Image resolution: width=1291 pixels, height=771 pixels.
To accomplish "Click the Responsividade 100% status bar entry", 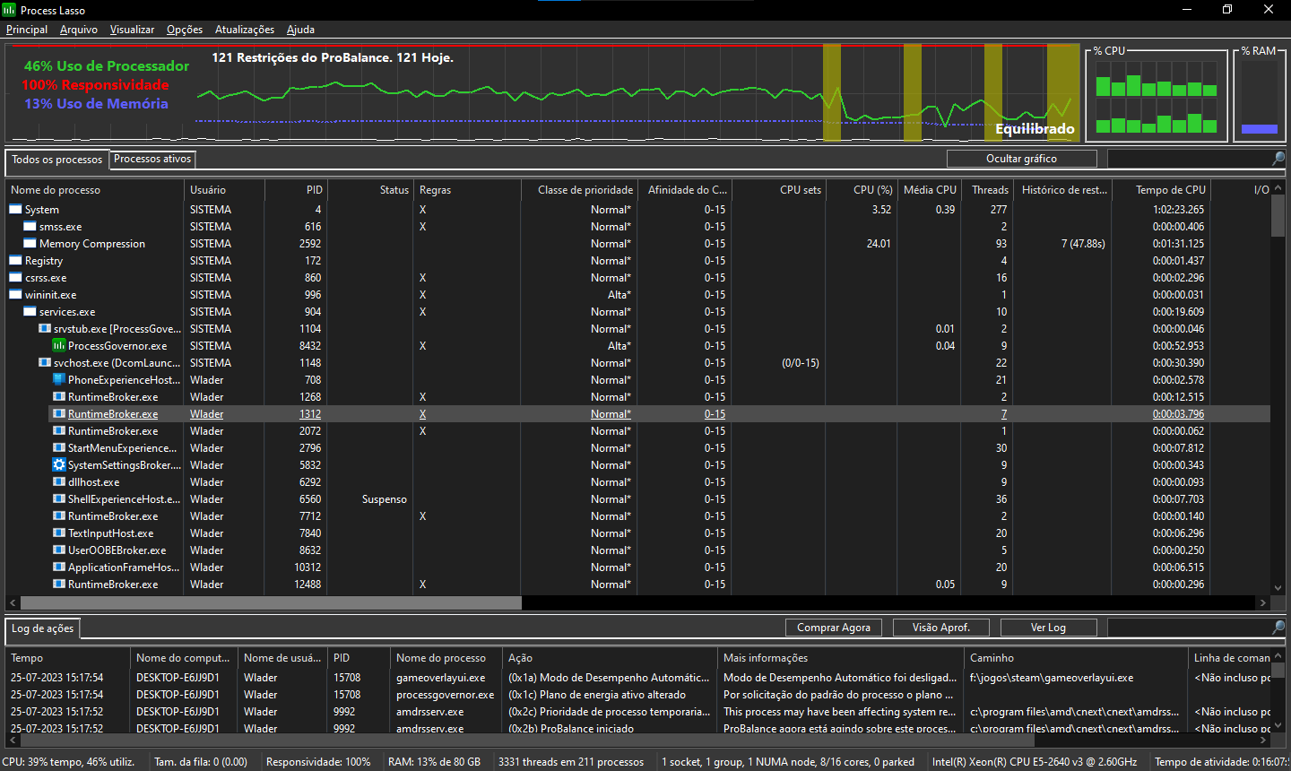I will (318, 762).
